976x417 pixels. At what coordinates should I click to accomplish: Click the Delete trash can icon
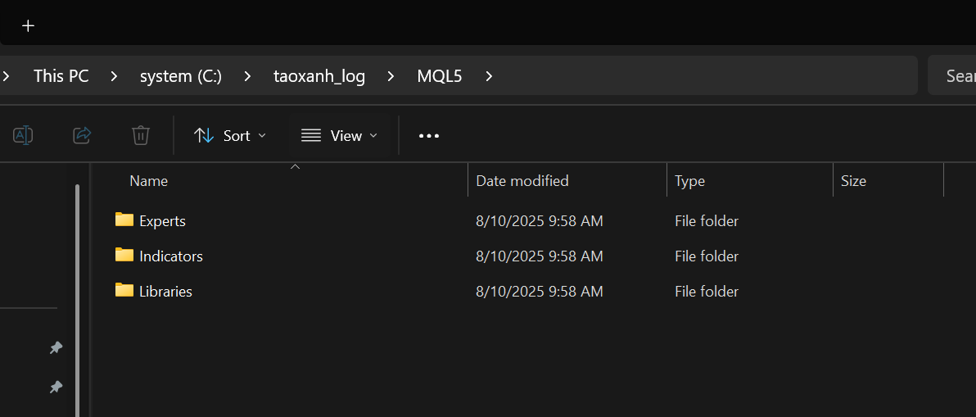click(141, 135)
